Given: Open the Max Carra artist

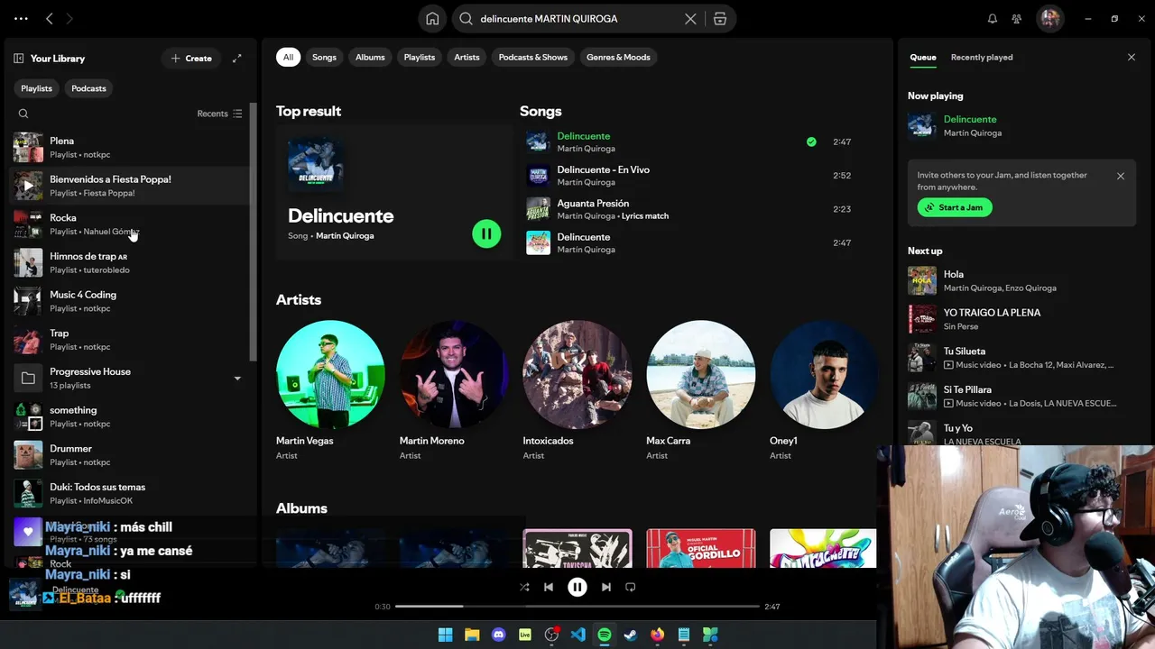Looking at the screenshot, I should (700, 390).
